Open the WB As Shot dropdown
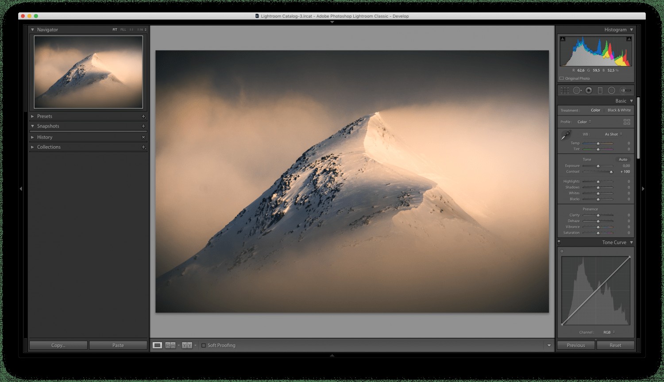 click(x=612, y=134)
